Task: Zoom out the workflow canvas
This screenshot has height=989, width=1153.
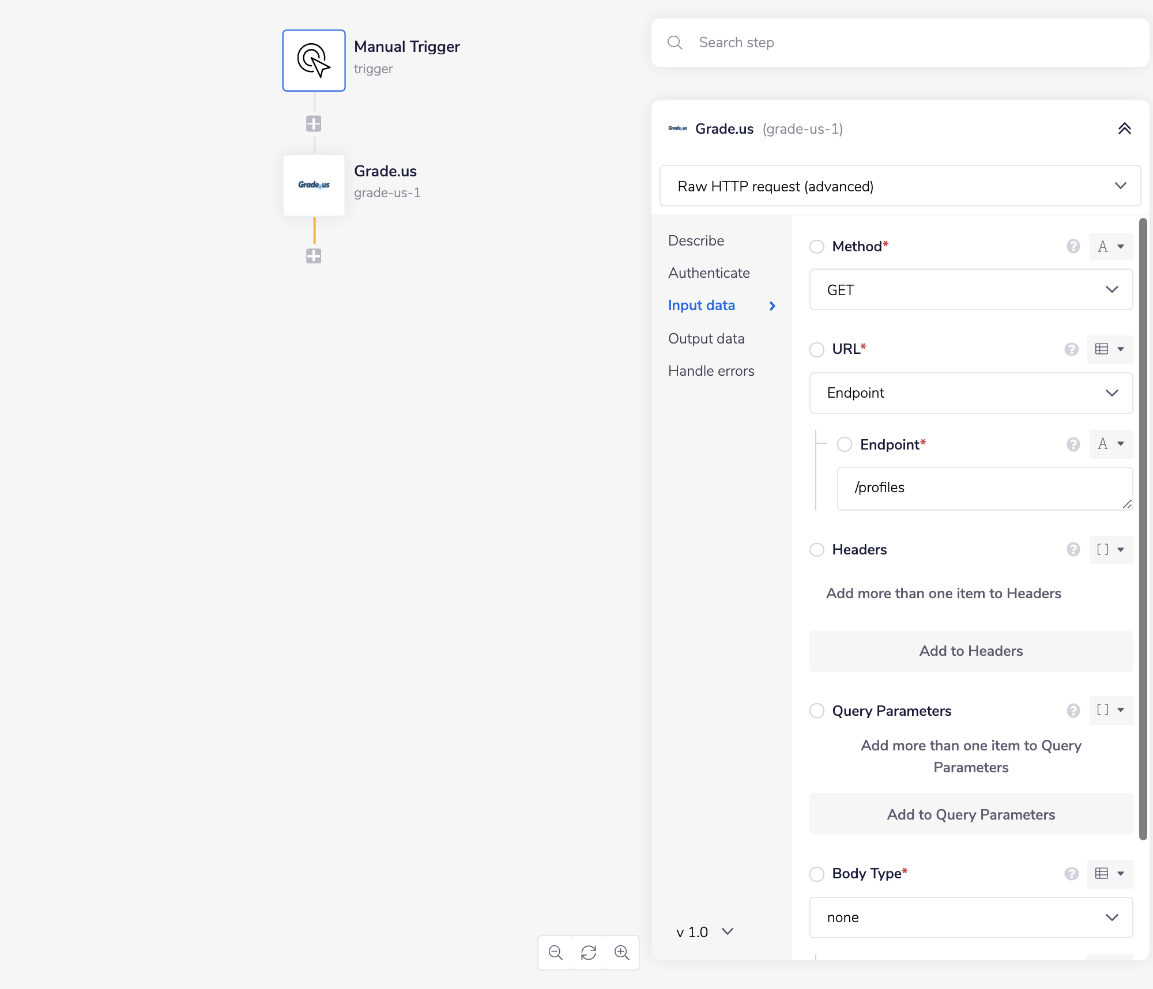Action: pos(555,952)
